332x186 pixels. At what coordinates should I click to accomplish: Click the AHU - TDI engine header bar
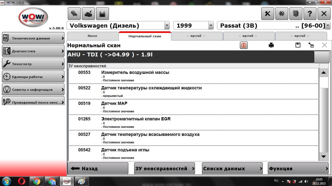coord(190,57)
